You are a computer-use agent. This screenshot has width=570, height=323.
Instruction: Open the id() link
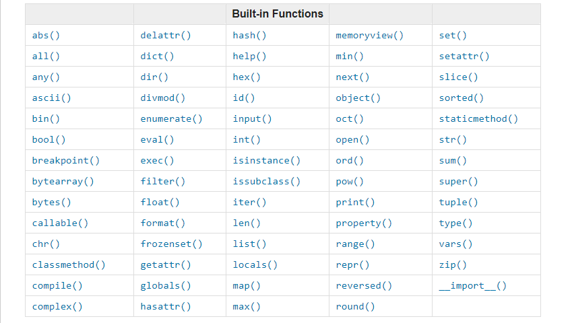click(x=243, y=98)
